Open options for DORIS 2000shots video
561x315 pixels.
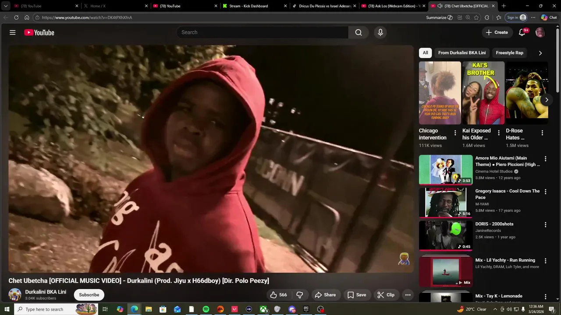pos(546,225)
